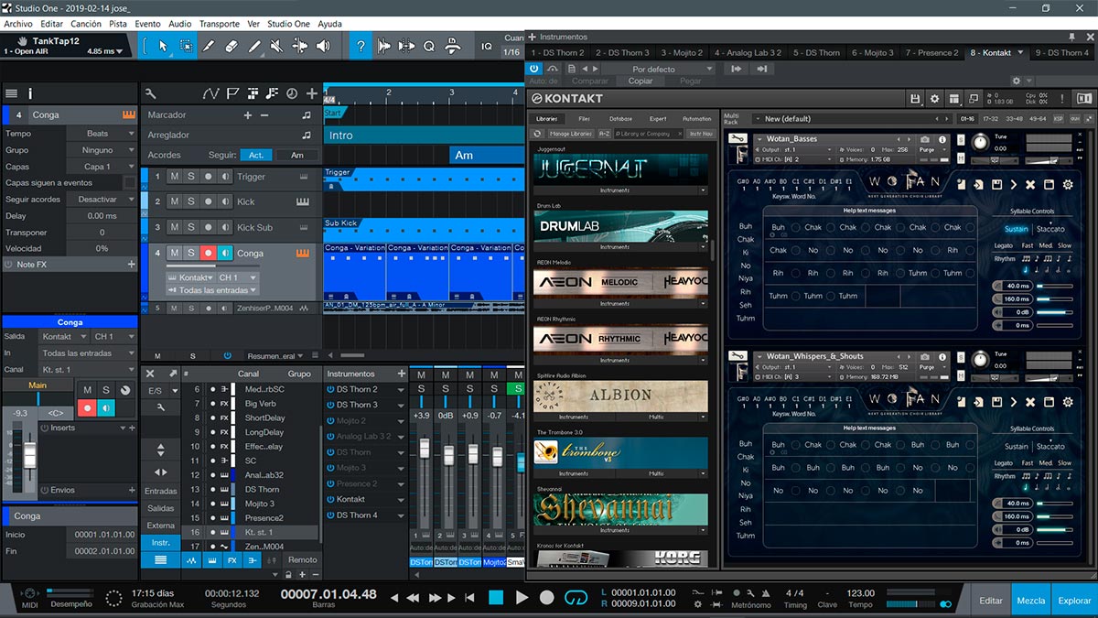This screenshot has height=618, width=1098.
Task: Open the question mark help tool
Action: pyautogui.click(x=361, y=46)
